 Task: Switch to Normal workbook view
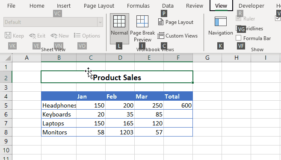119,29
